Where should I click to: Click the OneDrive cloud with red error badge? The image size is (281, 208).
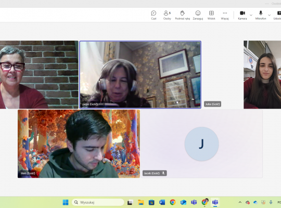click(248, 202)
